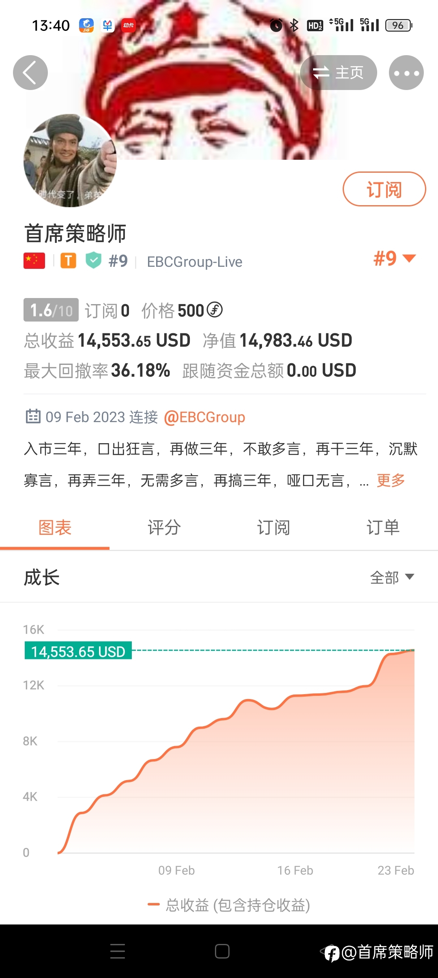Image resolution: width=438 pixels, height=978 pixels.
Task: Expand the #9 account dropdown
Action: (x=394, y=258)
